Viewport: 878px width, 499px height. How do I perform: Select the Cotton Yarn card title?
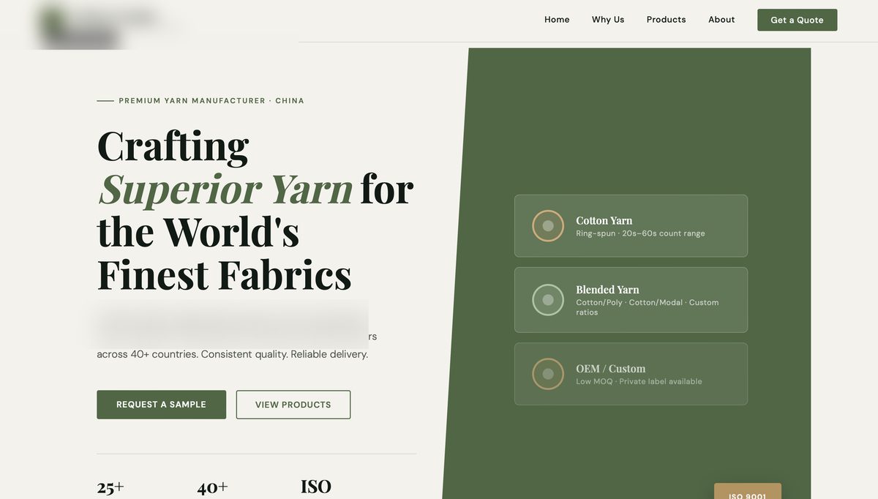click(604, 220)
